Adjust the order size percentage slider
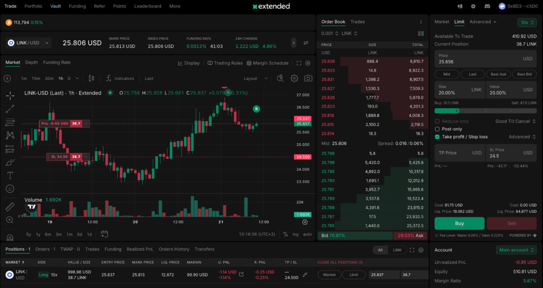This screenshot has height=288, width=543. click(486, 111)
